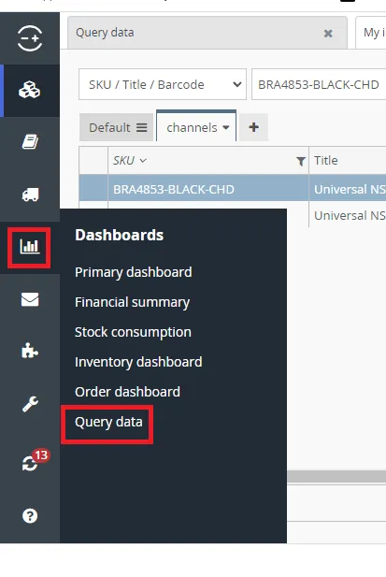This screenshot has width=386, height=577.
Task: Open the Linnworks logo home icon
Action: [x=30, y=38]
